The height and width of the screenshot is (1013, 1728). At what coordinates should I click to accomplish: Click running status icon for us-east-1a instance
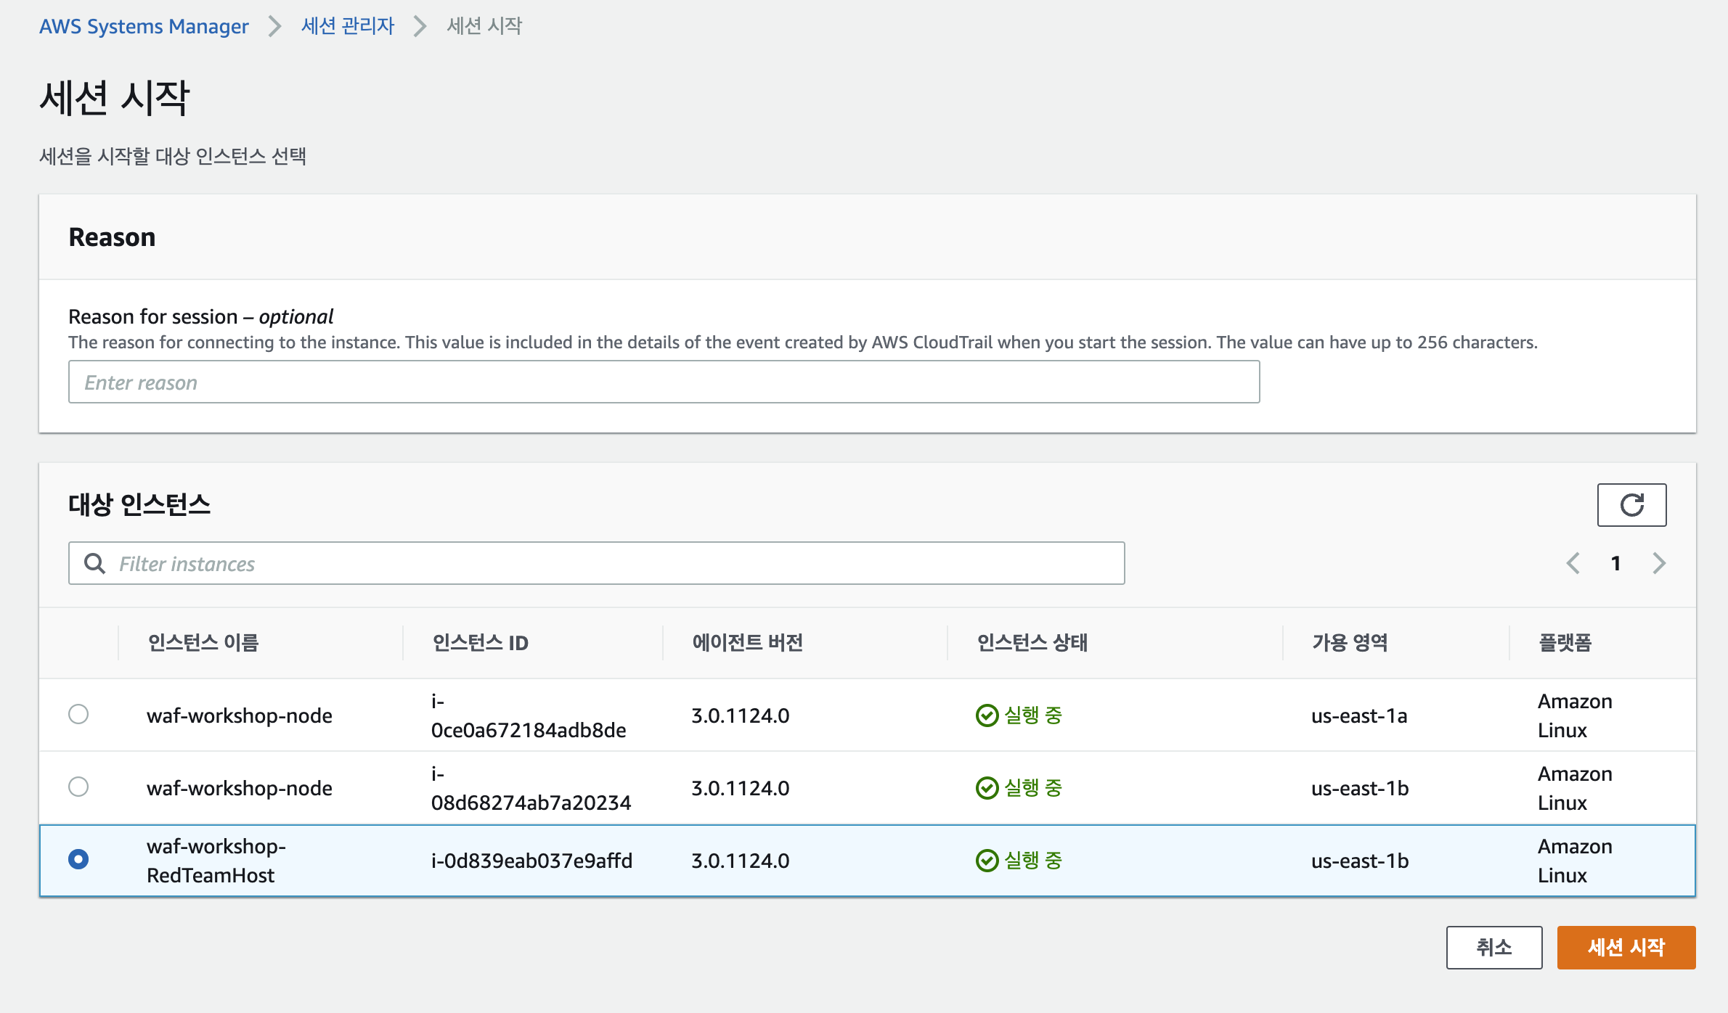point(987,715)
